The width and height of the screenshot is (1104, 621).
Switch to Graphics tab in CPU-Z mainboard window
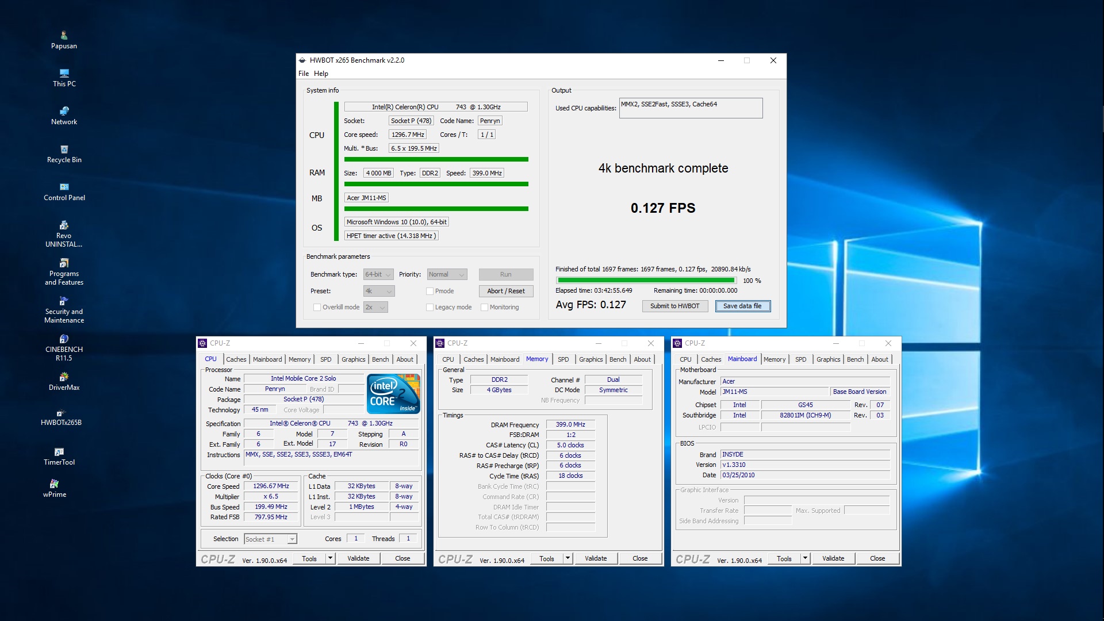point(828,359)
